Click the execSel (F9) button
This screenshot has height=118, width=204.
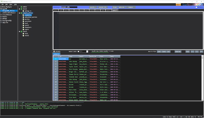(x=103, y=7)
